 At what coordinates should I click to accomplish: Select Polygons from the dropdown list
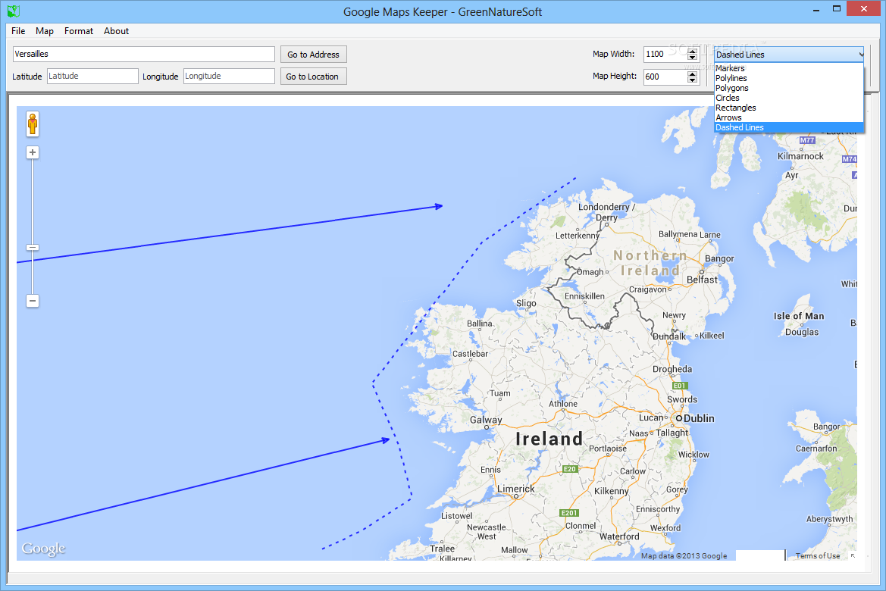click(789, 88)
